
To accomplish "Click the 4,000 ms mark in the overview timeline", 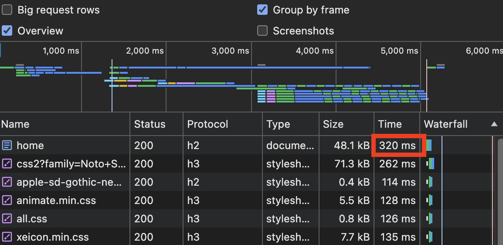I will 315,51.
